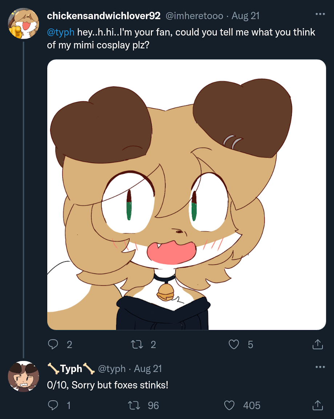The image size is (334, 419).
Task: Like the mimi cosplay tweet
Action: click(234, 344)
